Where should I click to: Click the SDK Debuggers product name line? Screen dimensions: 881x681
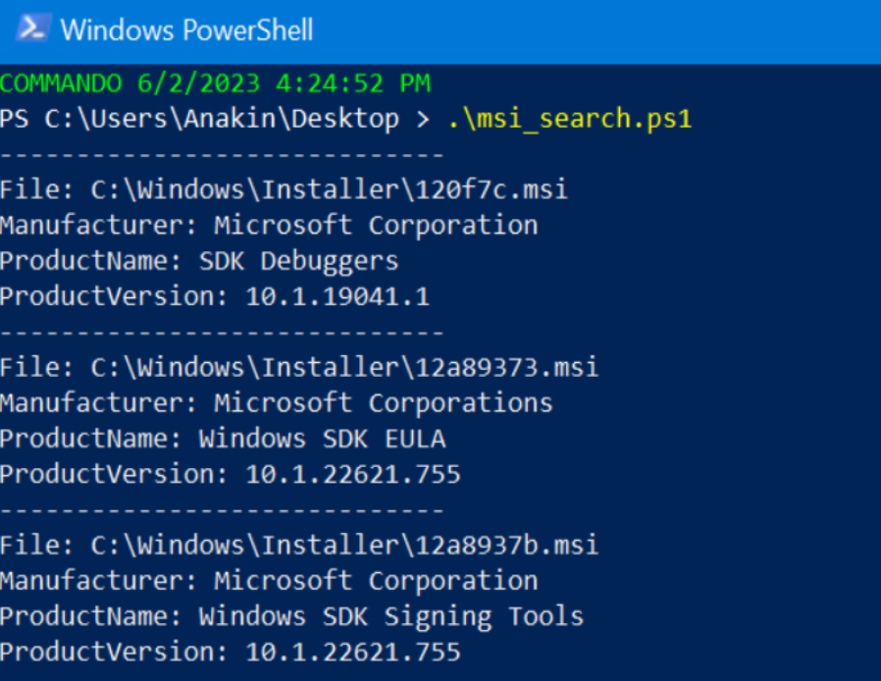[x=199, y=261]
